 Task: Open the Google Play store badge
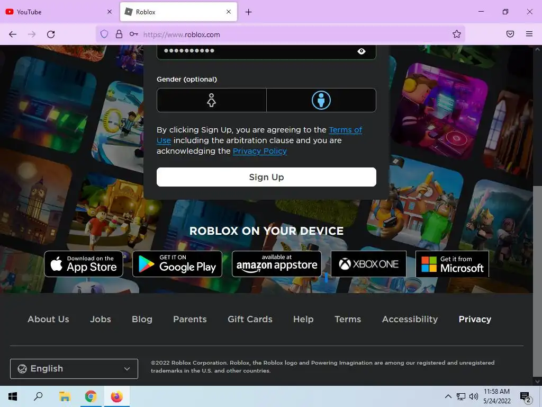coord(177,264)
